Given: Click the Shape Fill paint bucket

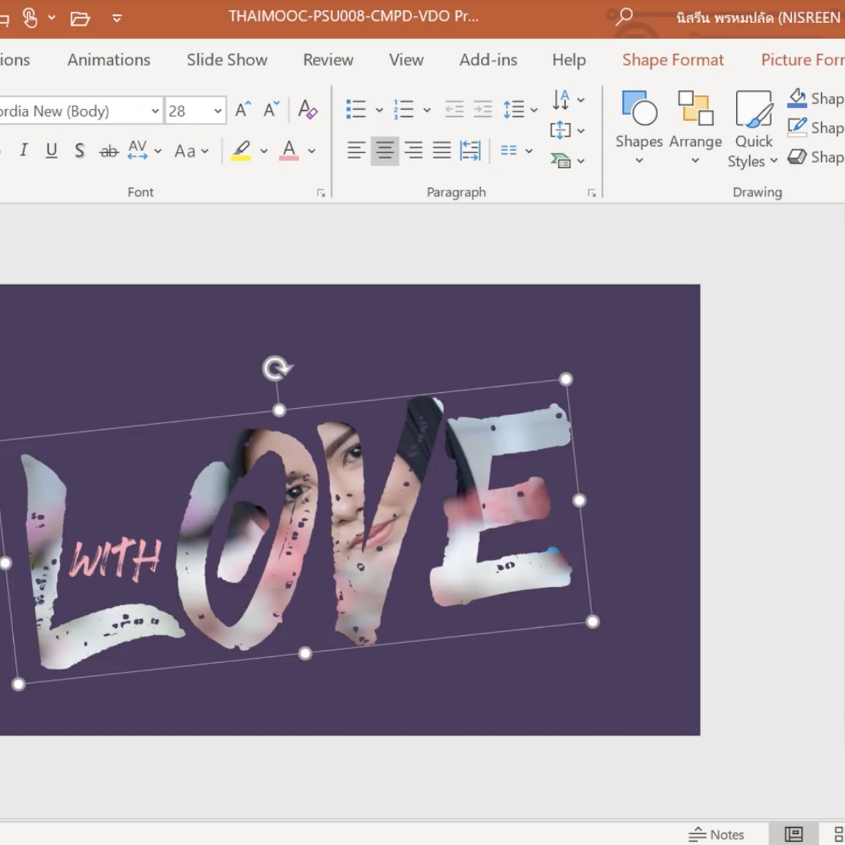Looking at the screenshot, I should 797,98.
